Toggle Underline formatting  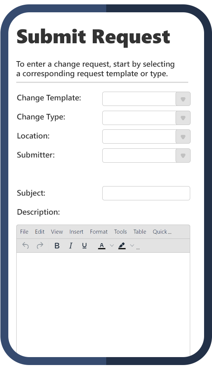[x=84, y=246]
